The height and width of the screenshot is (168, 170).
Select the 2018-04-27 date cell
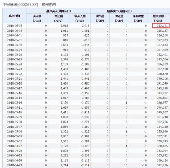tap(15, 146)
